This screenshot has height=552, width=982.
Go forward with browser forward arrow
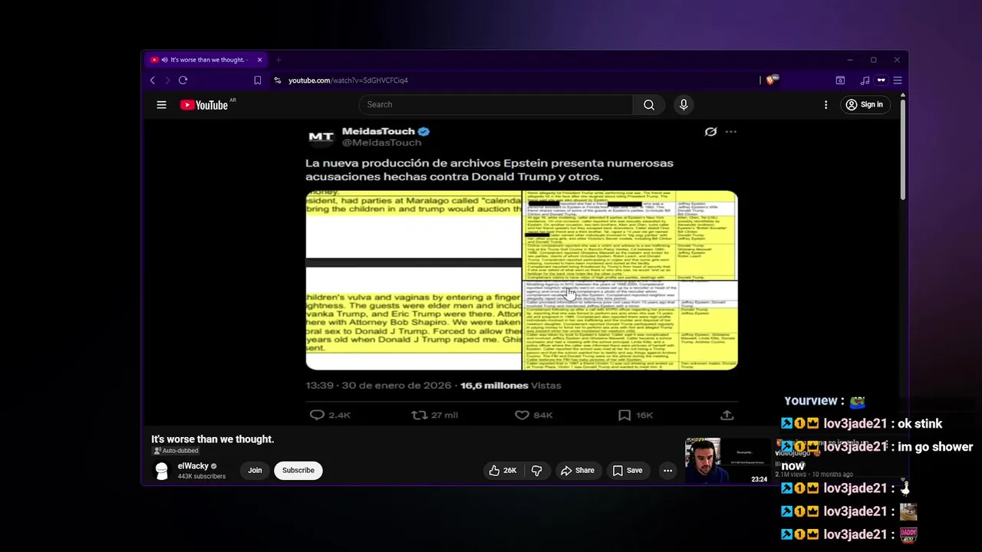pos(167,80)
